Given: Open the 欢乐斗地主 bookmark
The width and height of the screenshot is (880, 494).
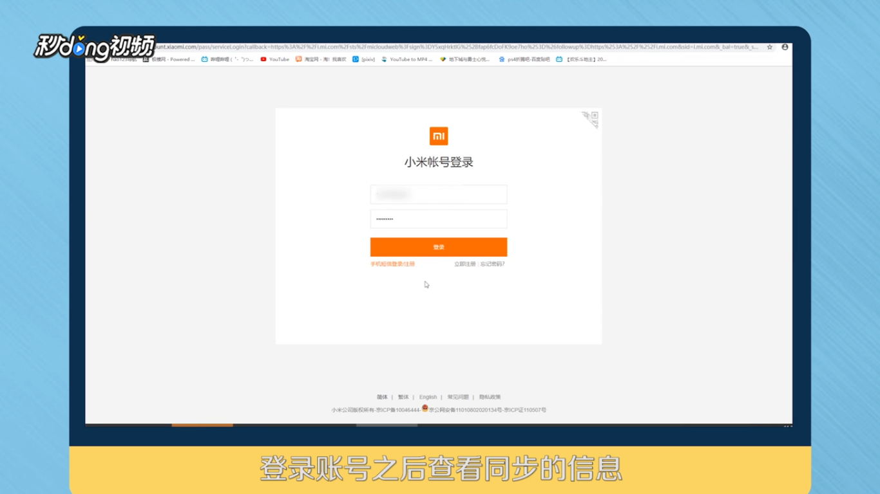Looking at the screenshot, I should (x=581, y=59).
